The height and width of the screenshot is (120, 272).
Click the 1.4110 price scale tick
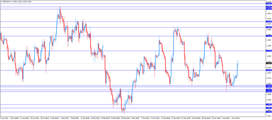(x=269, y=78)
